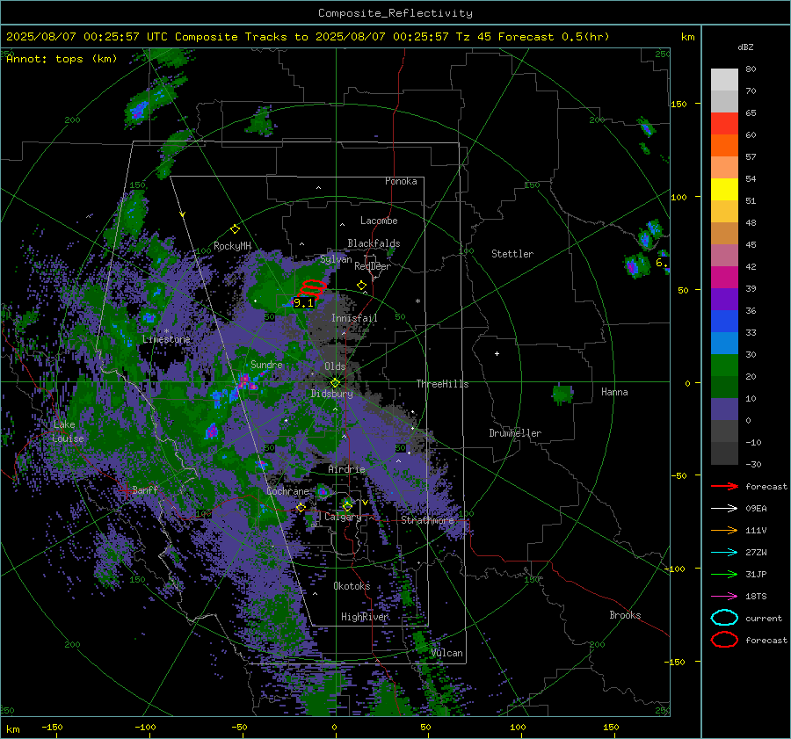Click the Strathmore town label
The width and height of the screenshot is (791, 739).
point(427,520)
